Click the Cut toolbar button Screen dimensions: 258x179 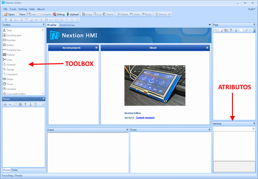click(98, 14)
